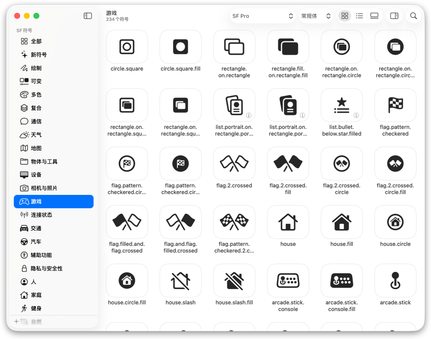Choose the flag.2.crossed.fill symbol

pos(288,164)
